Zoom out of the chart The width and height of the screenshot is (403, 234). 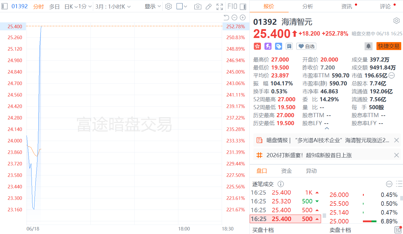[x=234, y=17]
